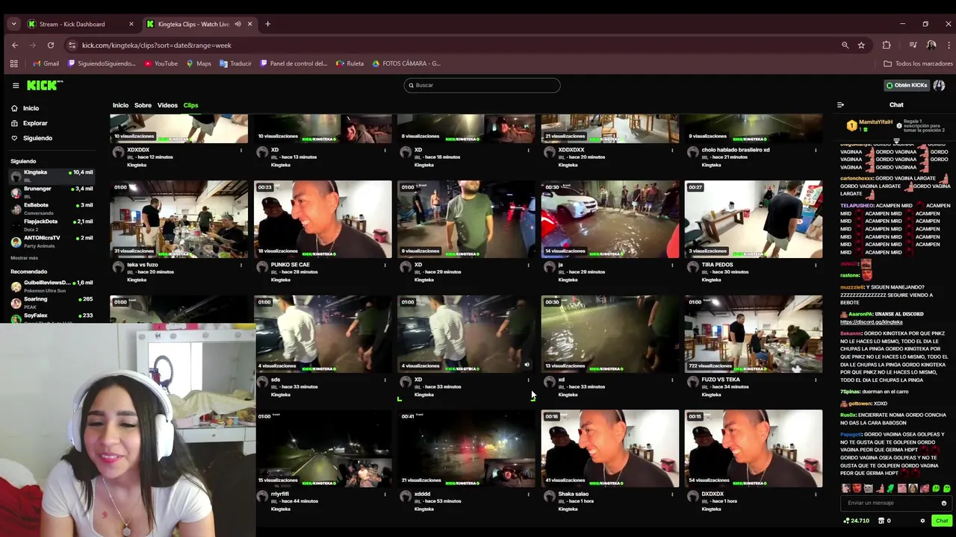Open options menu for 'TIRA PEDOS' clip
The height and width of the screenshot is (537, 956).
tap(816, 265)
